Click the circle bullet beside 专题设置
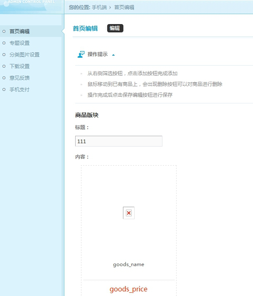Viewport: 253px width, 296px height. pos(4,43)
